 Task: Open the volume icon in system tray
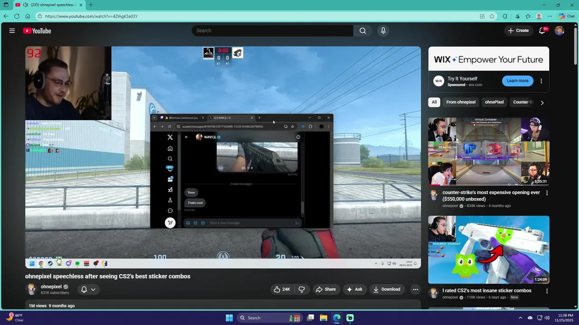tap(548, 318)
